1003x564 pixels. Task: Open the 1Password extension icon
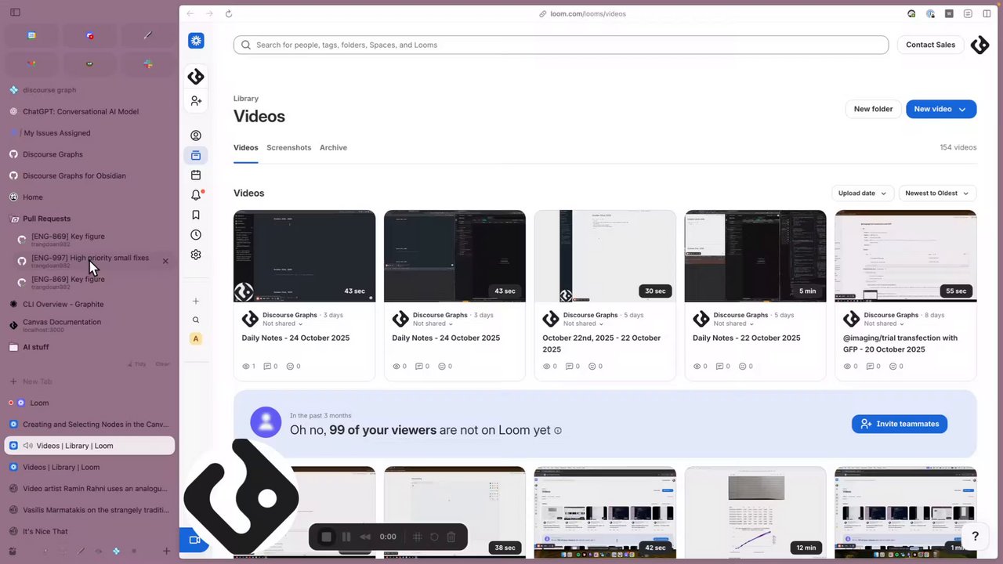click(930, 13)
